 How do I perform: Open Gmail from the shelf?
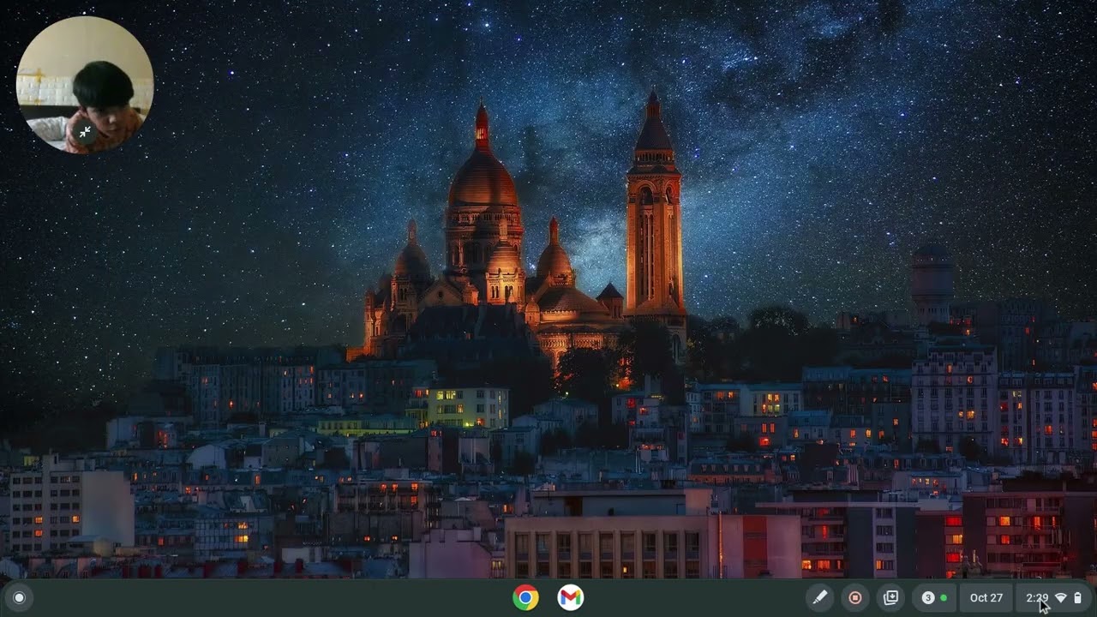point(571,597)
